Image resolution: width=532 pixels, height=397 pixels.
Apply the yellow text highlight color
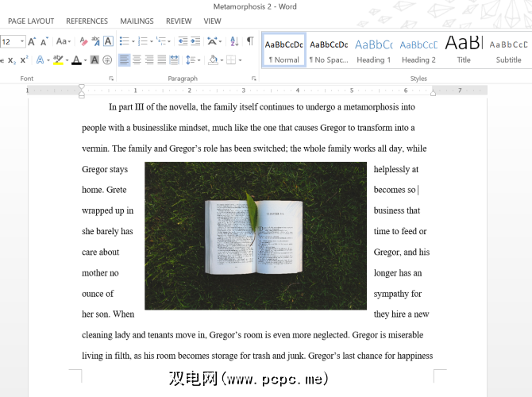click(57, 60)
